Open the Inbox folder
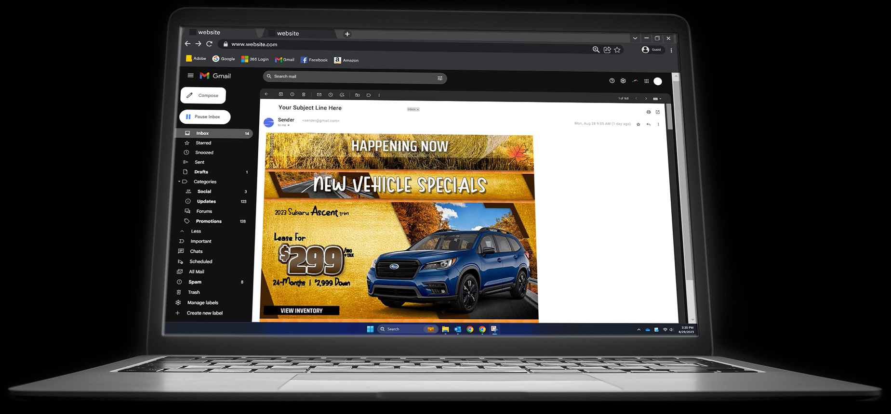This screenshot has width=891, height=414. tap(214, 133)
